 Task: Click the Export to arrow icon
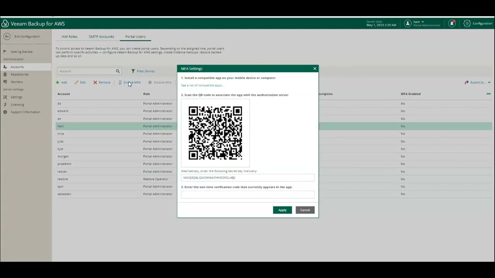(467, 82)
